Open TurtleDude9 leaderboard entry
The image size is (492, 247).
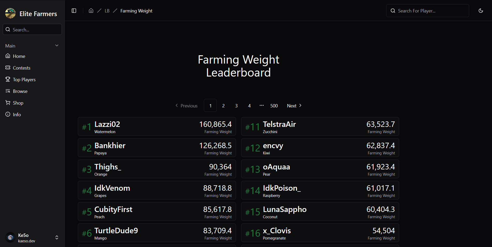(x=157, y=233)
